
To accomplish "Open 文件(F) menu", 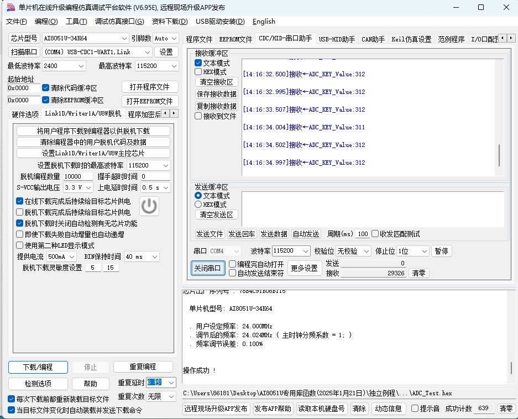I will click(x=16, y=22).
